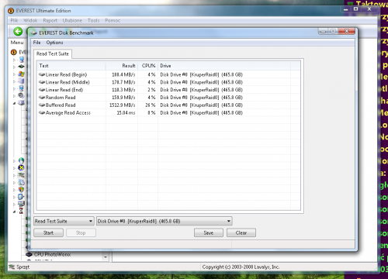The height and width of the screenshot is (279, 388).
Task: Click the EVEREST Disk Benchmark title icon
Action: pyautogui.click(x=33, y=33)
